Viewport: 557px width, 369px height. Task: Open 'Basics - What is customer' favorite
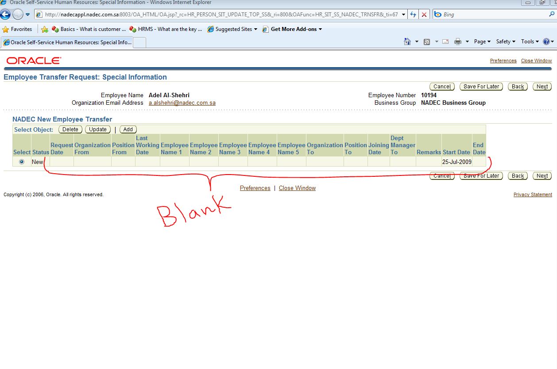(x=89, y=29)
